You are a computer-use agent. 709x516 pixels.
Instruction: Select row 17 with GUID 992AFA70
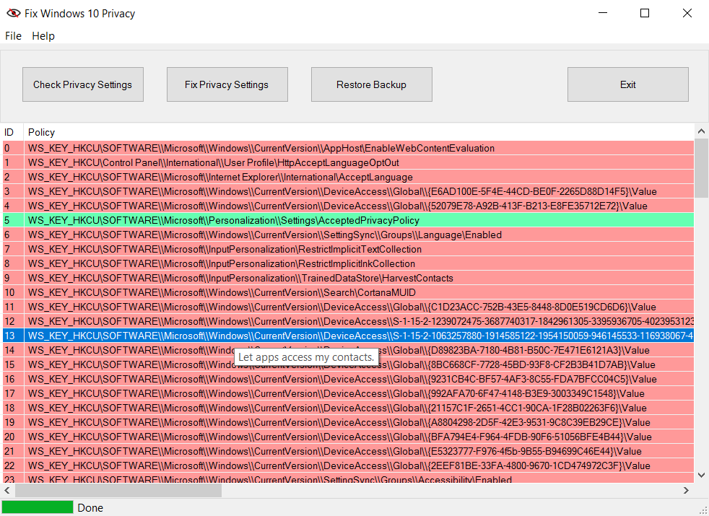(348, 393)
